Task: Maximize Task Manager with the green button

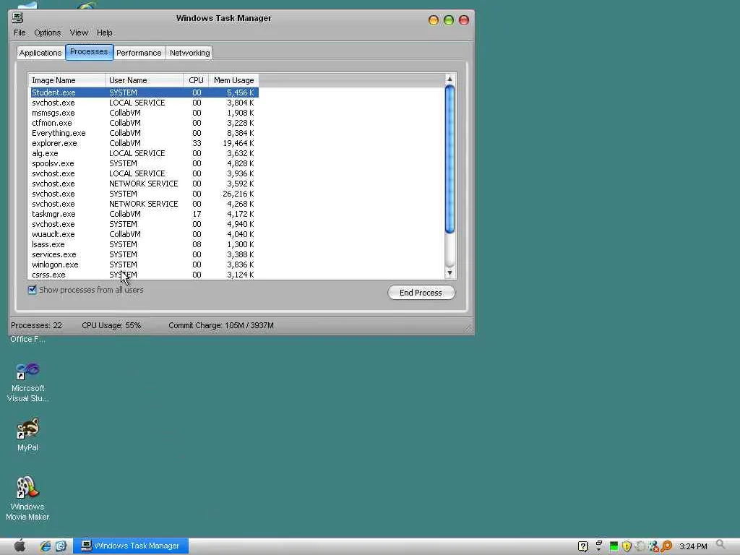Action: 449,20
